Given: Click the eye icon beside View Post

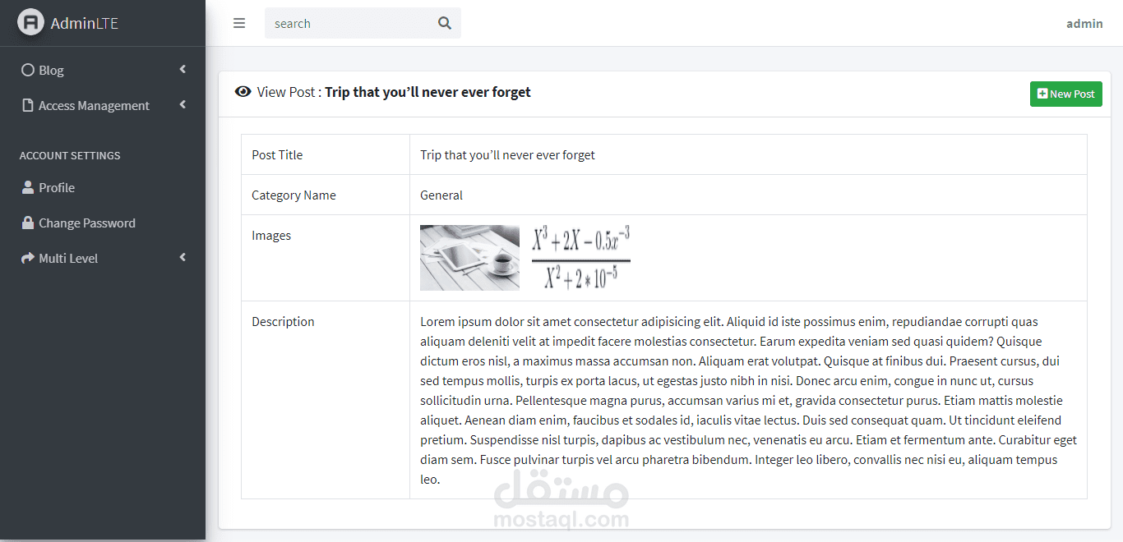Looking at the screenshot, I should (x=243, y=92).
